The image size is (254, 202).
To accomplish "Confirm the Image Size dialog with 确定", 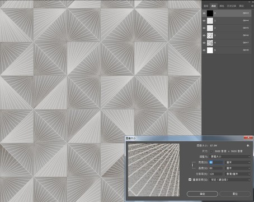I will pos(203,194).
